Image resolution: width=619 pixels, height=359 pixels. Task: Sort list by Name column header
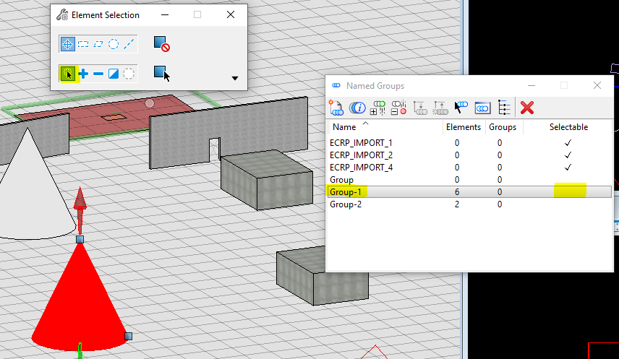pyautogui.click(x=344, y=127)
